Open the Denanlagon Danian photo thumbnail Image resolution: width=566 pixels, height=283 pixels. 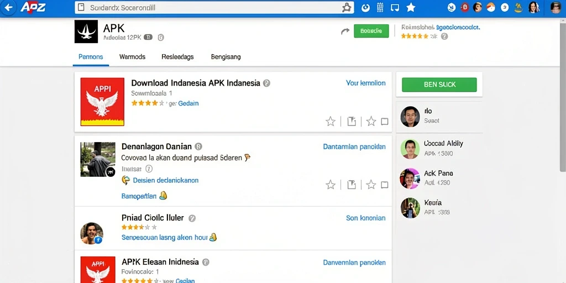point(98,159)
